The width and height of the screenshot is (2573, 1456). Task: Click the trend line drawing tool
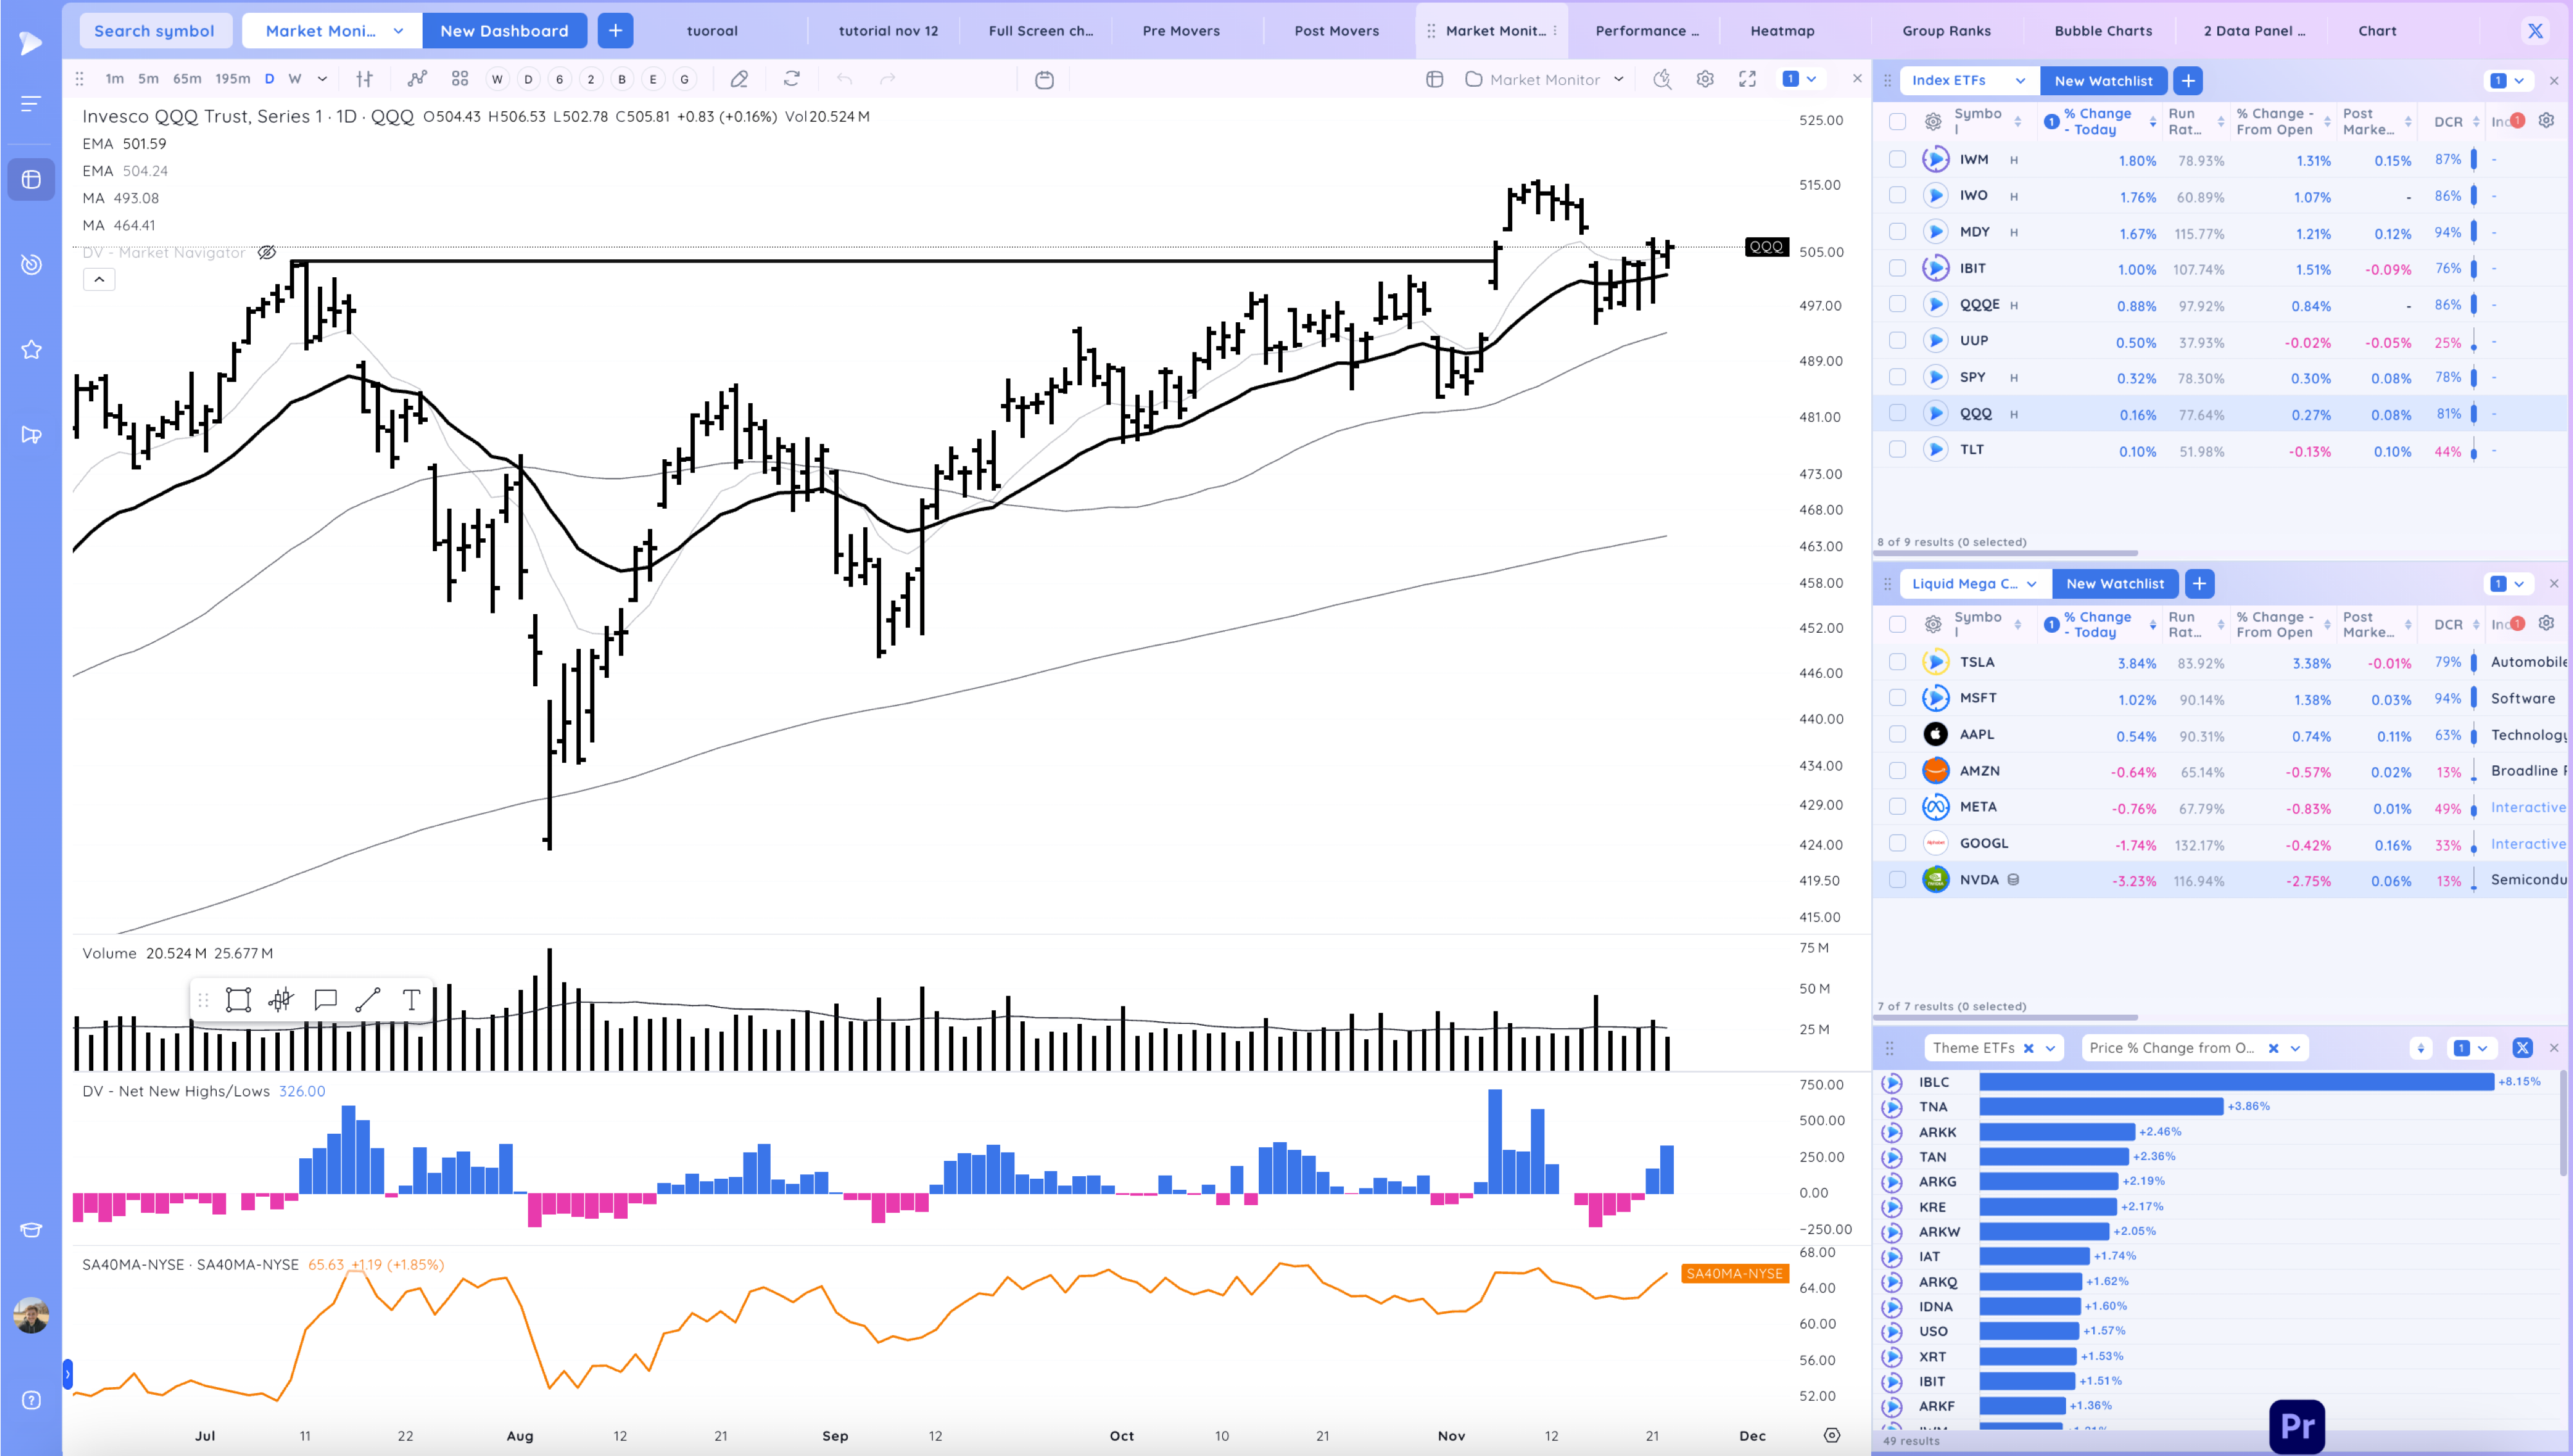click(x=368, y=1000)
